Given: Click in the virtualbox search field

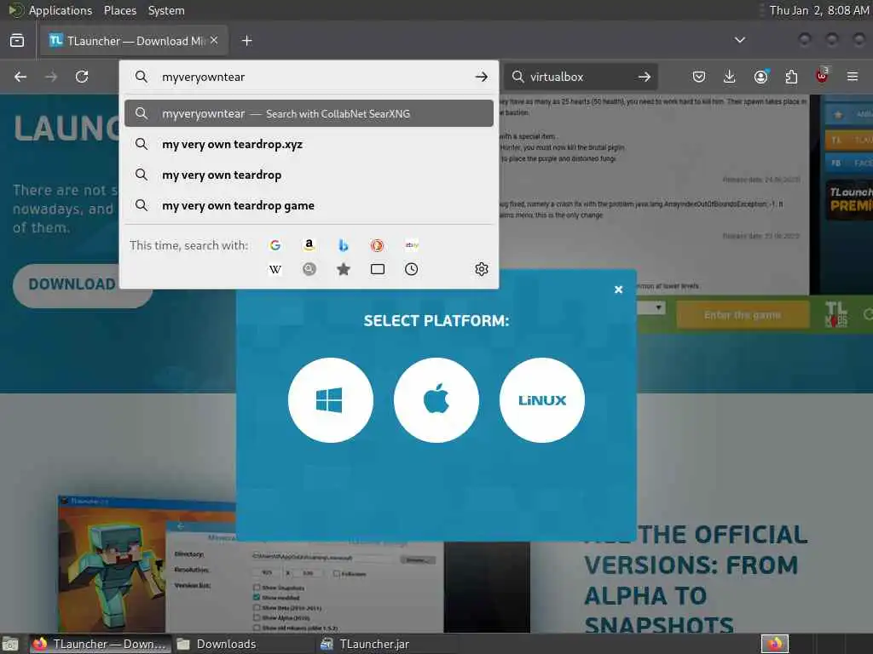Looking at the screenshot, I should click(579, 77).
